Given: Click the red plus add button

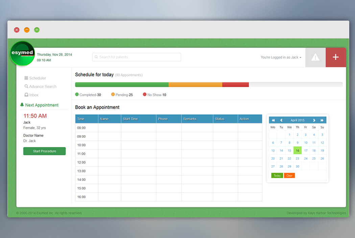Looking at the screenshot, I should click(335, 57).
